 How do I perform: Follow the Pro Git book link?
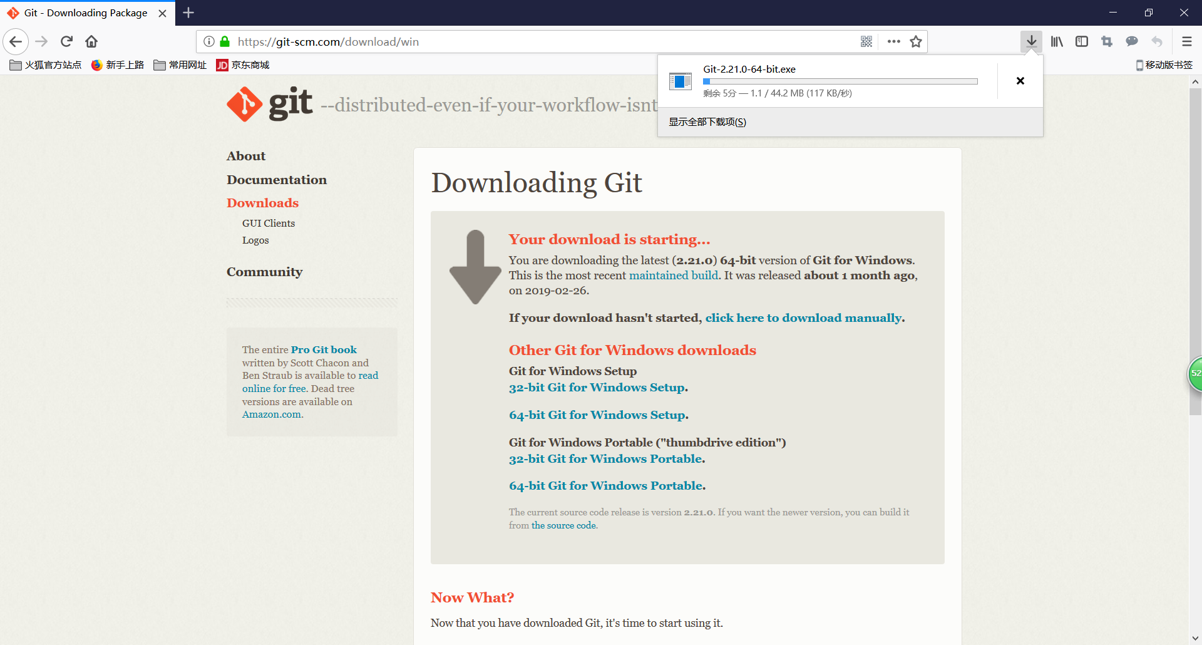click(x=324, y=349)
